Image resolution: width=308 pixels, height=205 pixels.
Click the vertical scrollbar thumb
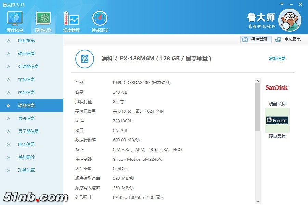pyautogui.click(x=258, y=107)
